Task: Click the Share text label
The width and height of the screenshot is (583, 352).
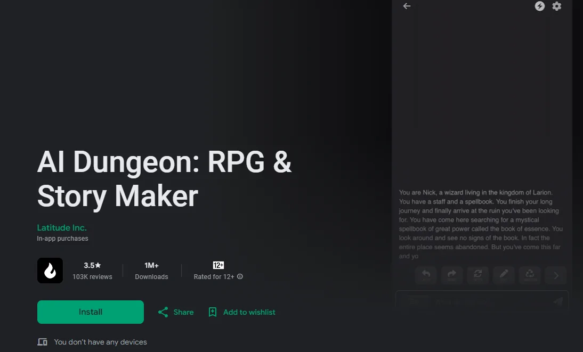Action: 183,312
